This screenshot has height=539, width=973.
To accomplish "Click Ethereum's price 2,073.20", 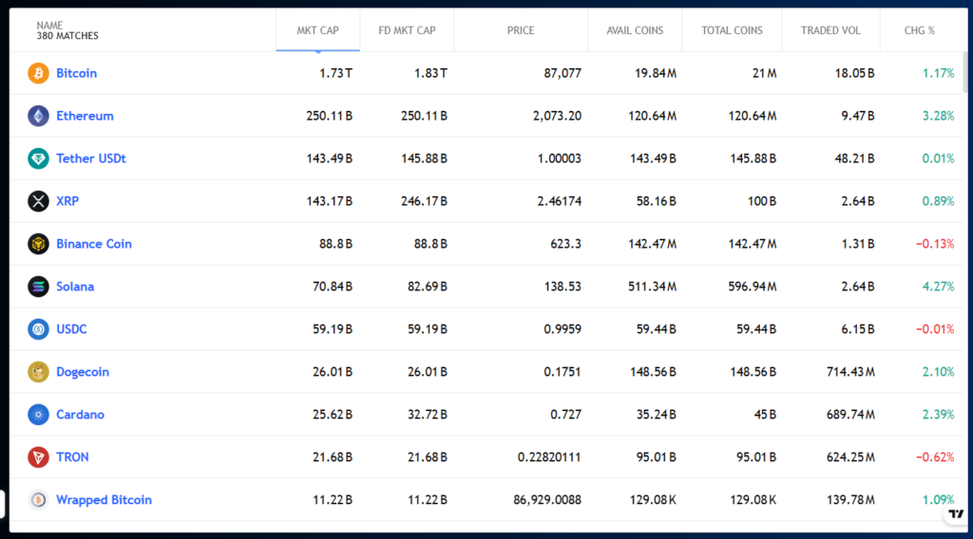I will pos(557,116).
